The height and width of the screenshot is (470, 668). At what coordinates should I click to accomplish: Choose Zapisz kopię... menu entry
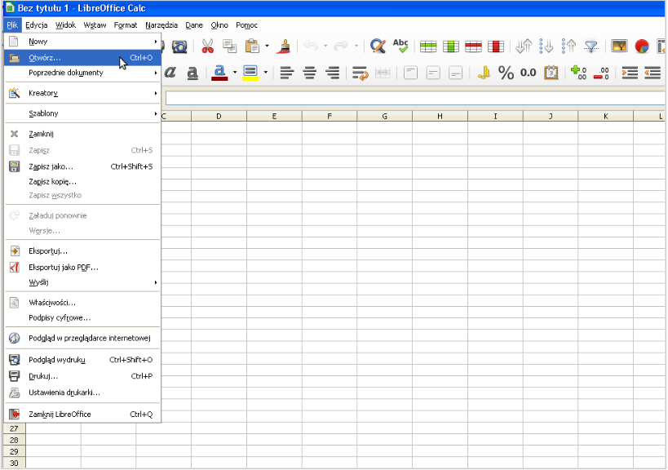tap(82, 182)
